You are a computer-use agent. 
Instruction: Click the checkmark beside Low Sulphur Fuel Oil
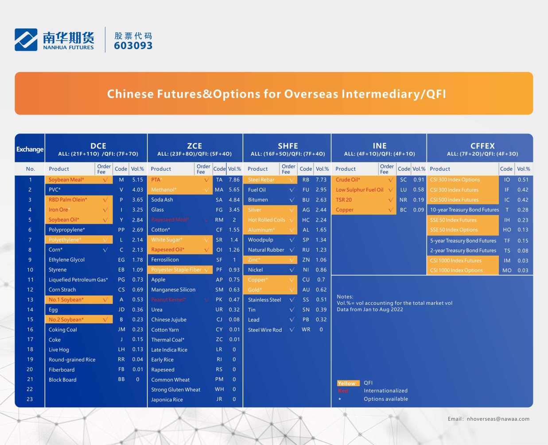pyautogui.click(x=390, y=190)
